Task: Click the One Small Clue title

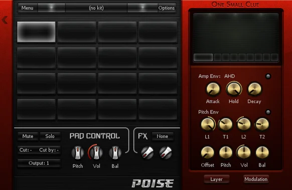Action: click(x=235, y=4)
